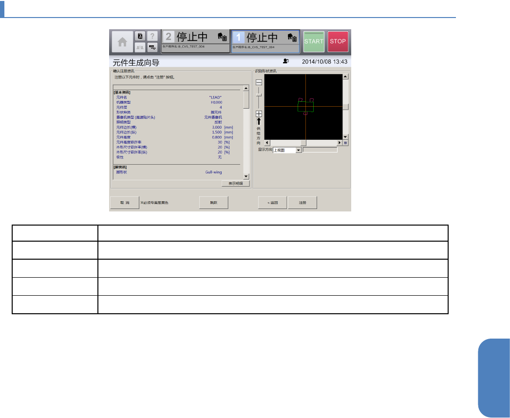The height and width of the screenshot is (418, 510).
Task: Click shape viewer scroll down arrow
Action: 345,137
